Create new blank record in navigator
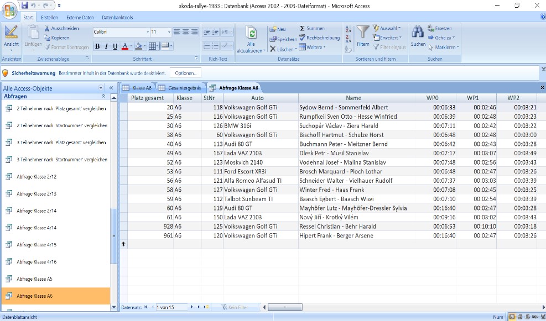Screen dimensions: 546x321 [x=206, y=307]
